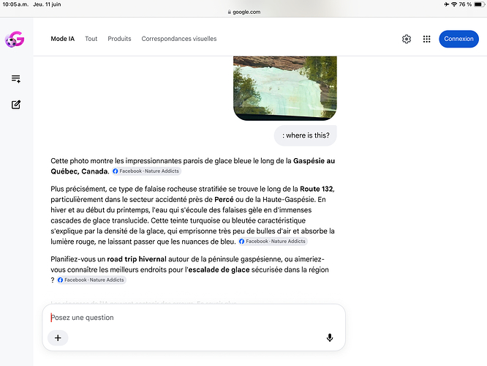
Task: Open settings gear icon
Action: coord(407,39)
